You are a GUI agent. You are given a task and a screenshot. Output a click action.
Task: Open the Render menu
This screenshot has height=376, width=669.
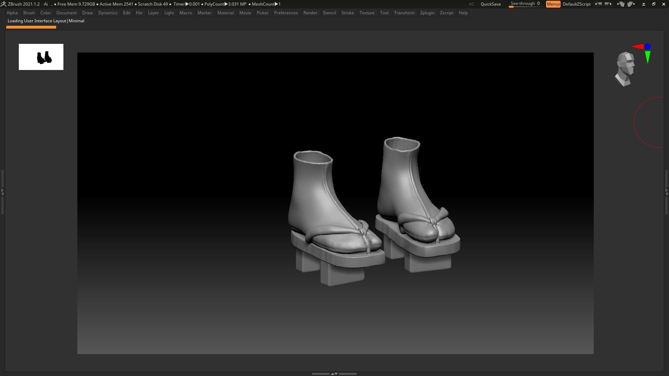[310, 13]
